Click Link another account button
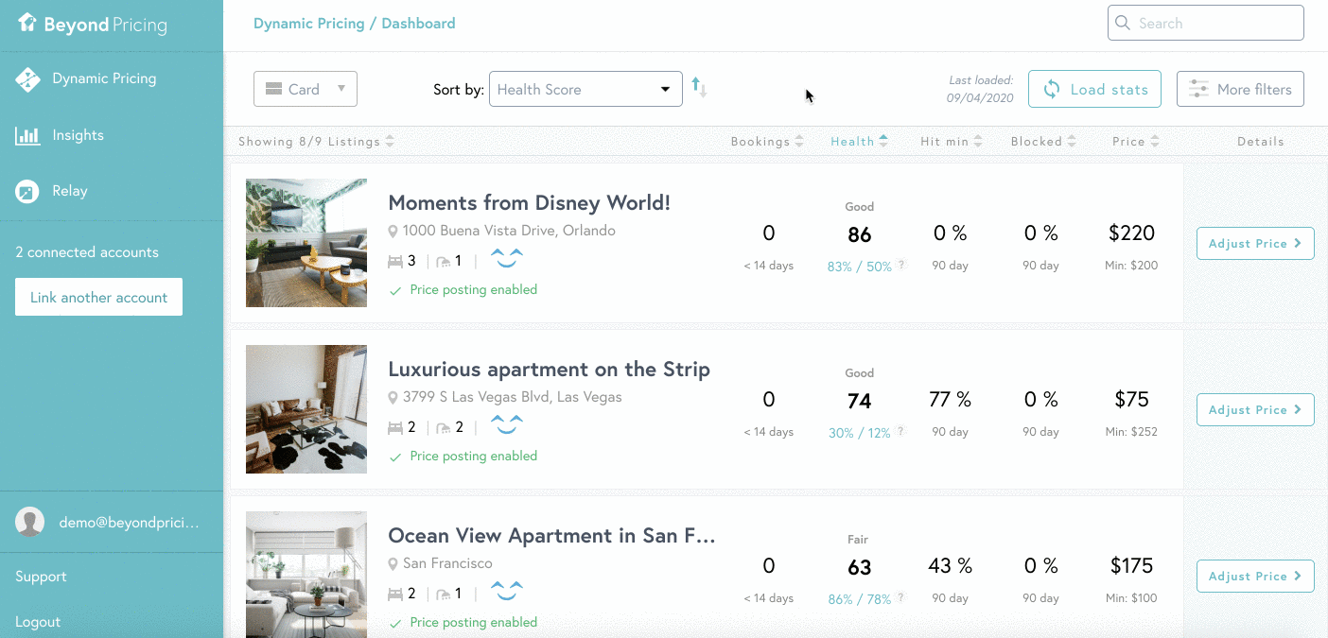Screen dimensions: 1328x638 click(x=98, y=297)
